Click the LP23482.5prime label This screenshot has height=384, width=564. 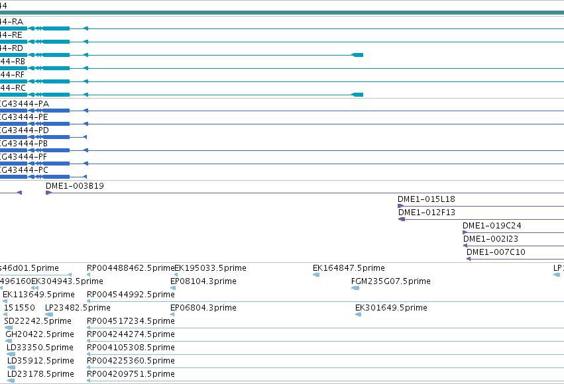[x=78, y=308]
